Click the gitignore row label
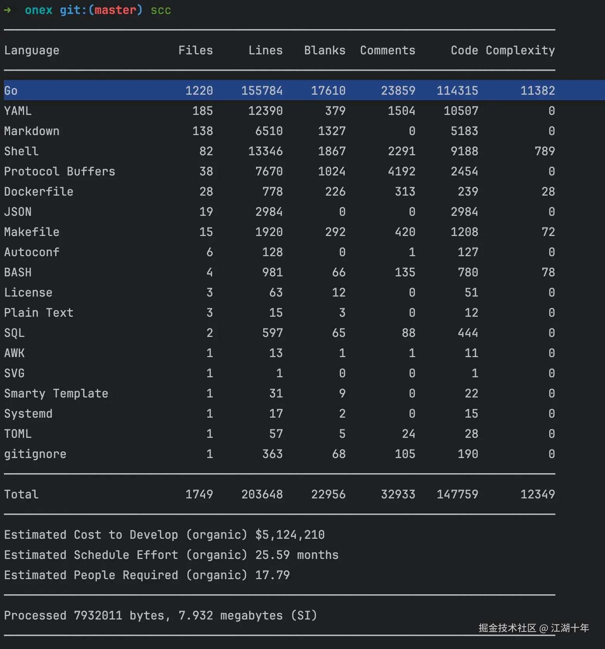Image resolution: width=605 pixels, height=649 pixels. [35, 454]
